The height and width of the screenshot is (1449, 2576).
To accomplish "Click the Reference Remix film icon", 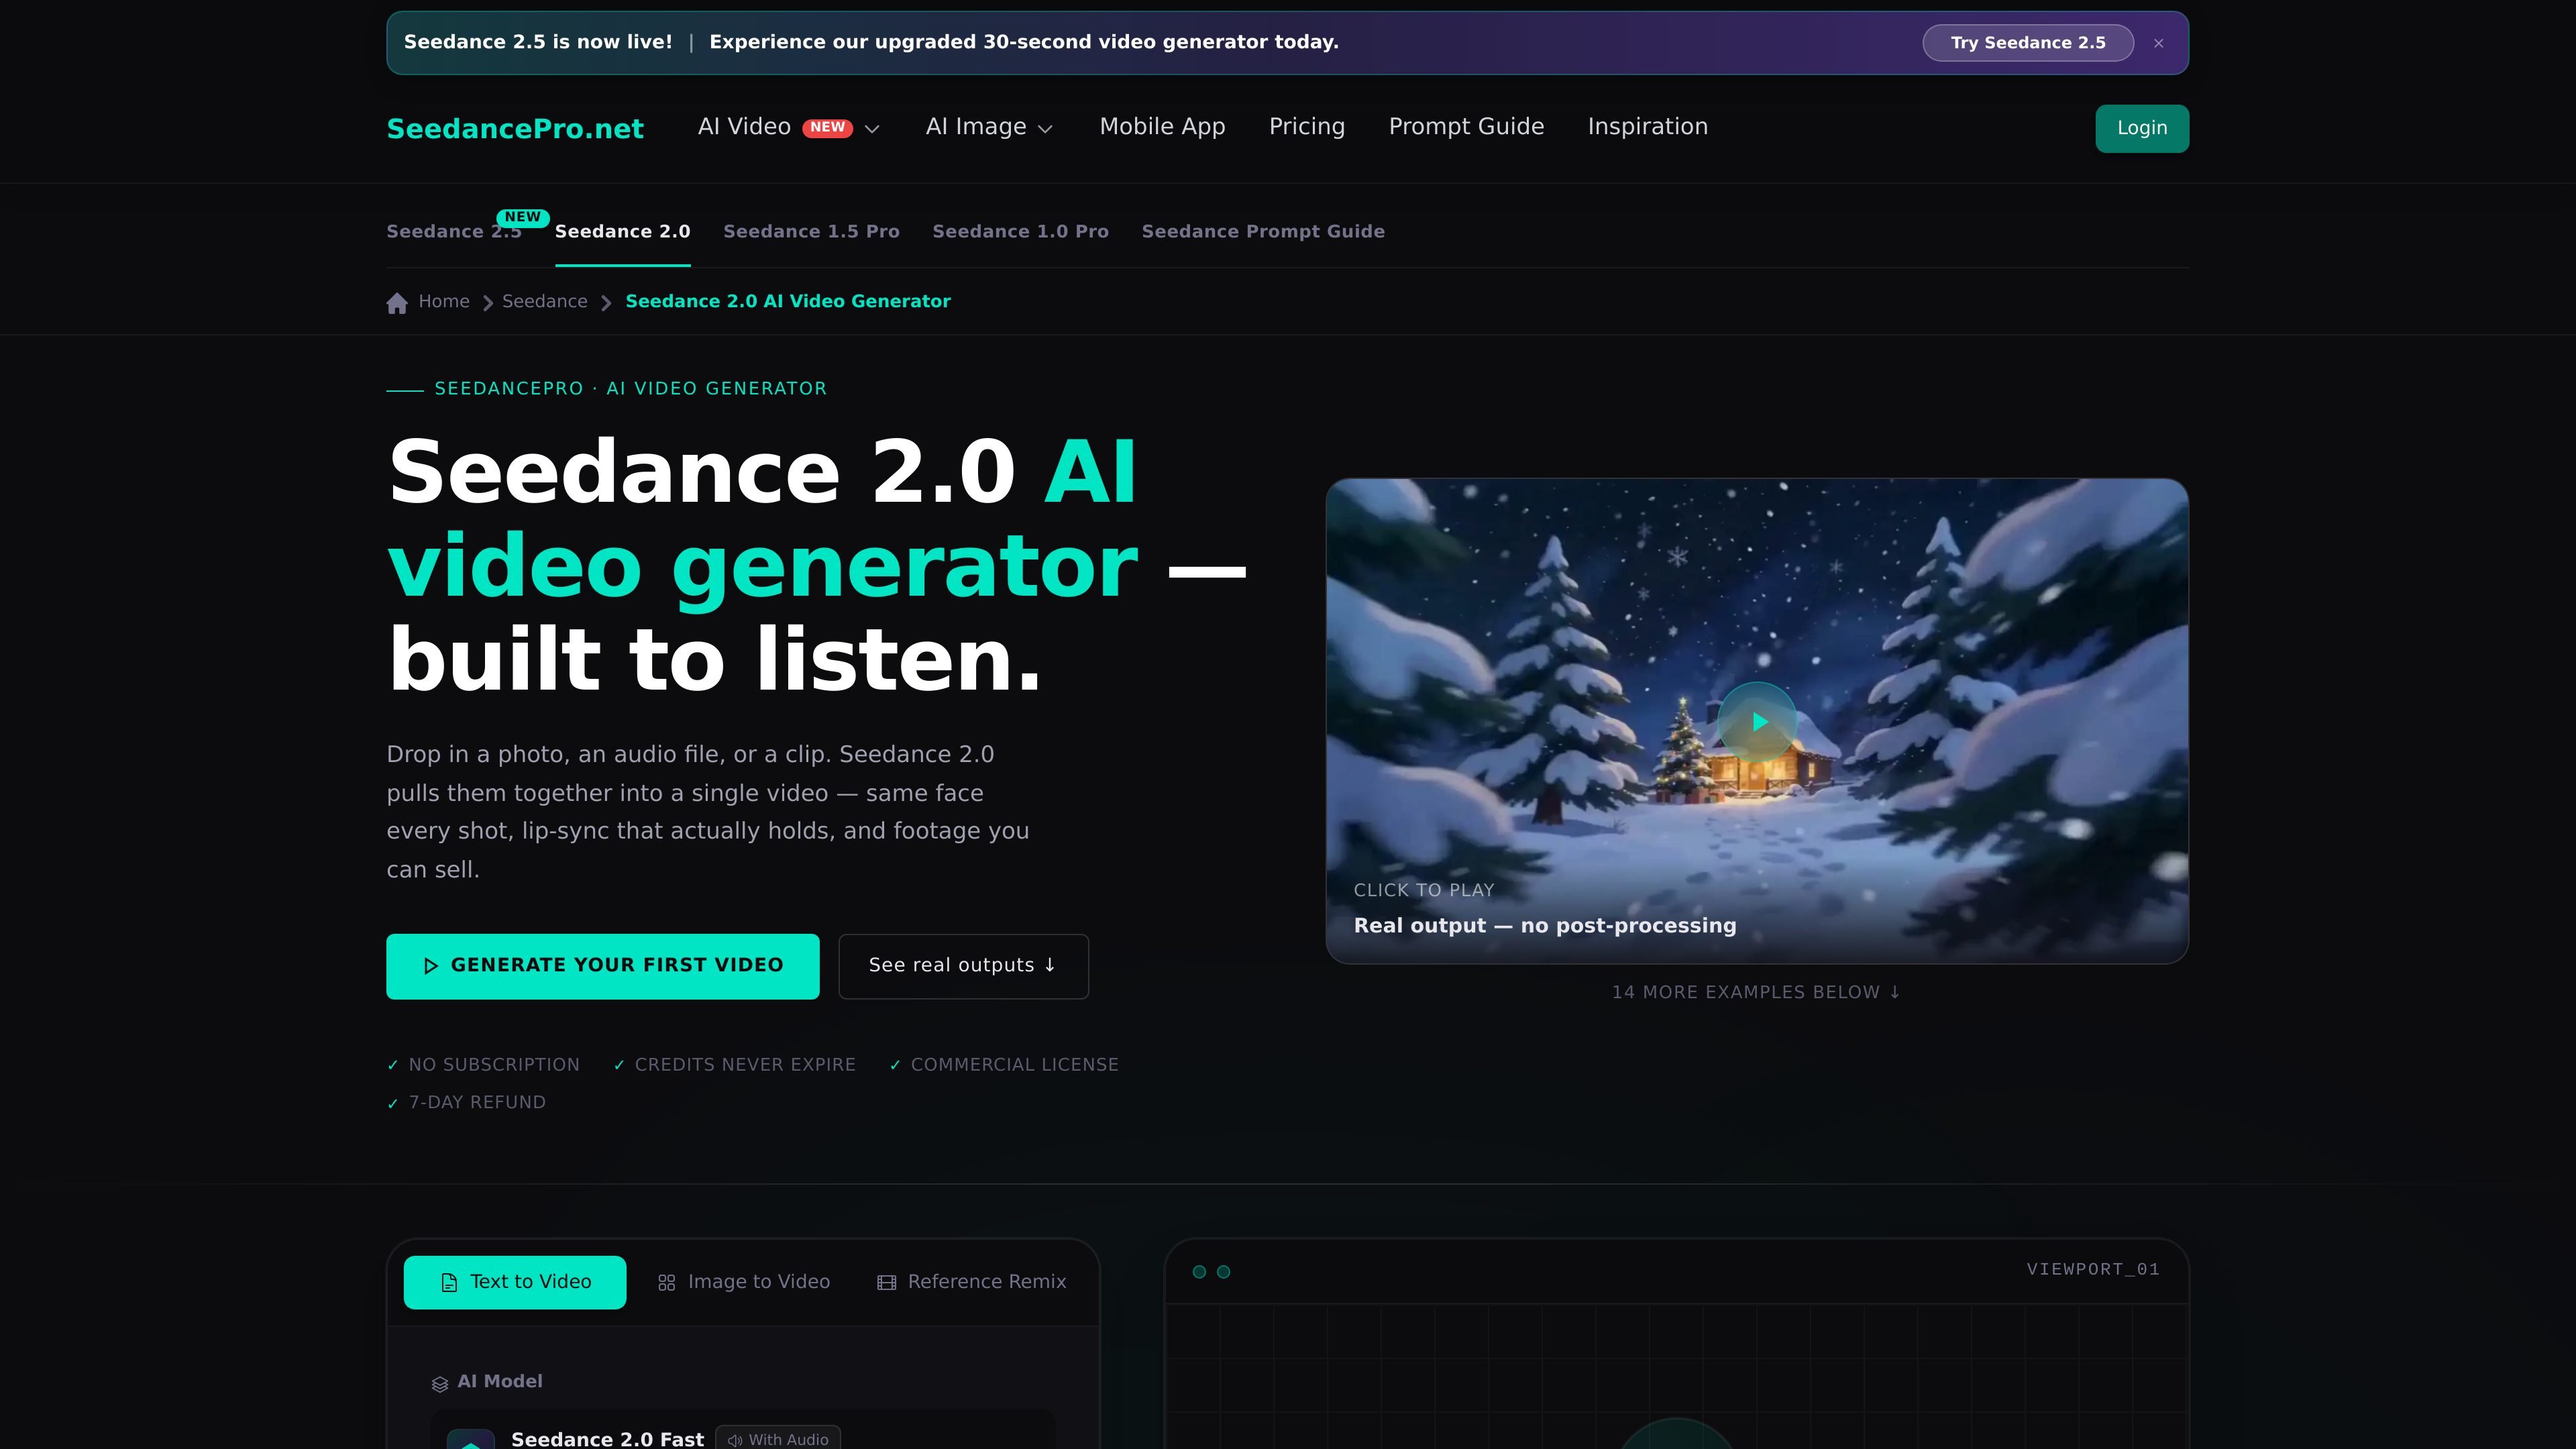I will tap(886, 1283).
